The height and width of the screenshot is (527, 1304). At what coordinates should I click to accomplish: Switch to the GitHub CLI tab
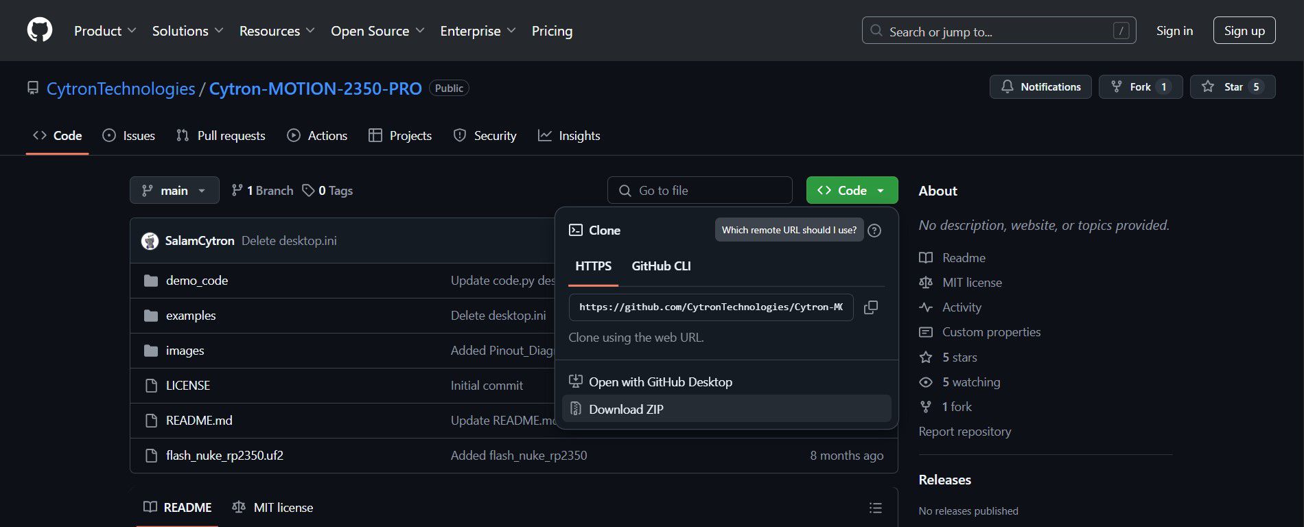click(661, 266)
